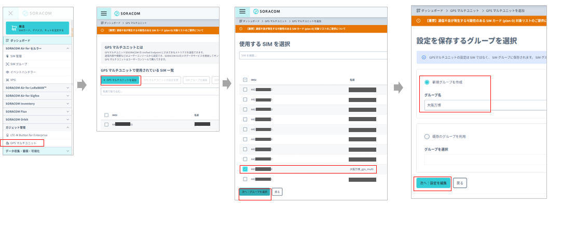The width and height of the screenshot is (562, 232).
Task: Click dashboard icon in group selection breadcrumb
Action: pos(418,11)
